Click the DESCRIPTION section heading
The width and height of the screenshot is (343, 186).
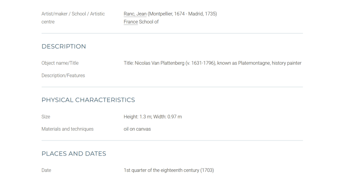click(63, 46)
